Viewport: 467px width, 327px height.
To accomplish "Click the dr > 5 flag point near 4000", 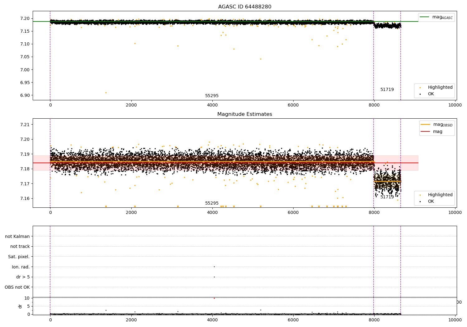I will pos(214,277).
